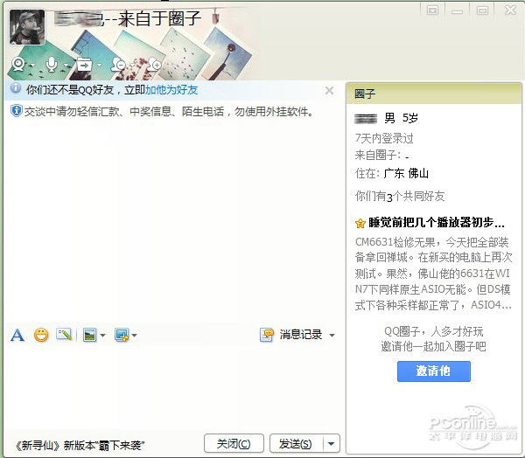Open webcam options dropdown arrow
Viewport: 525px width, 458px height.
(32, 65)
